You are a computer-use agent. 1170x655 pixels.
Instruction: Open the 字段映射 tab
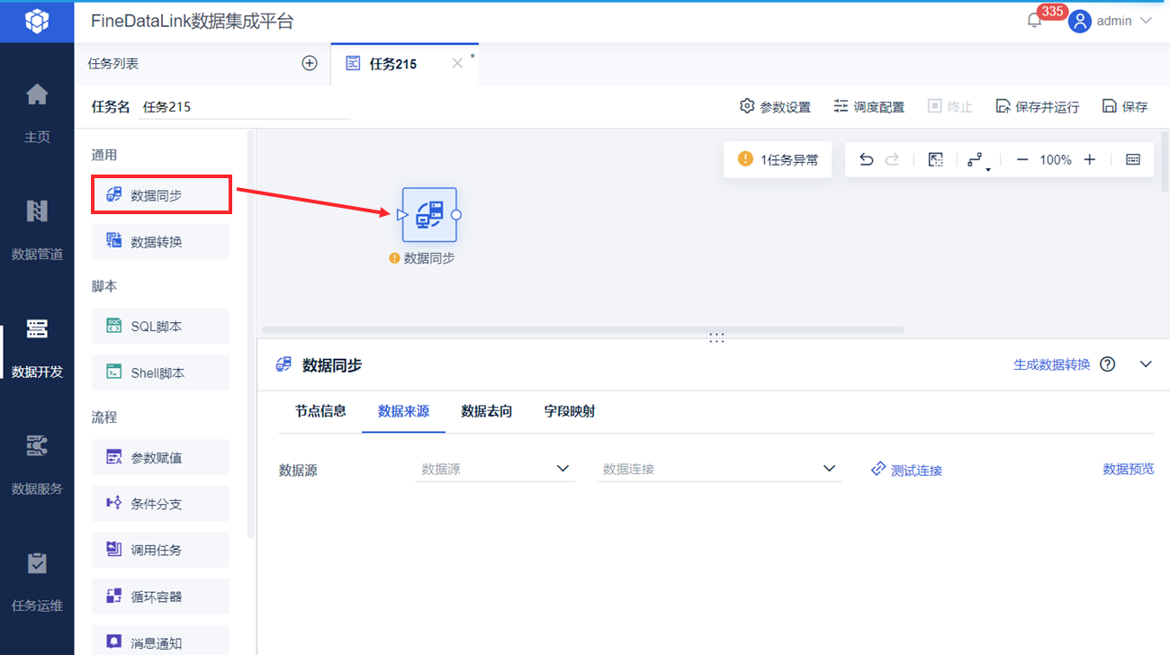(x=570, y=411)
